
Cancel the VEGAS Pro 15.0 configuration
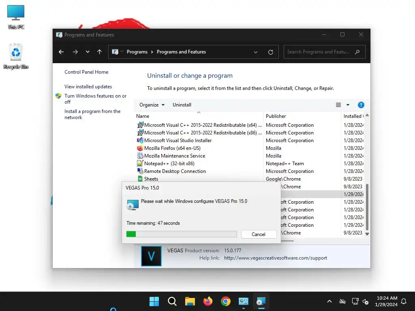[x=259, y=234]
